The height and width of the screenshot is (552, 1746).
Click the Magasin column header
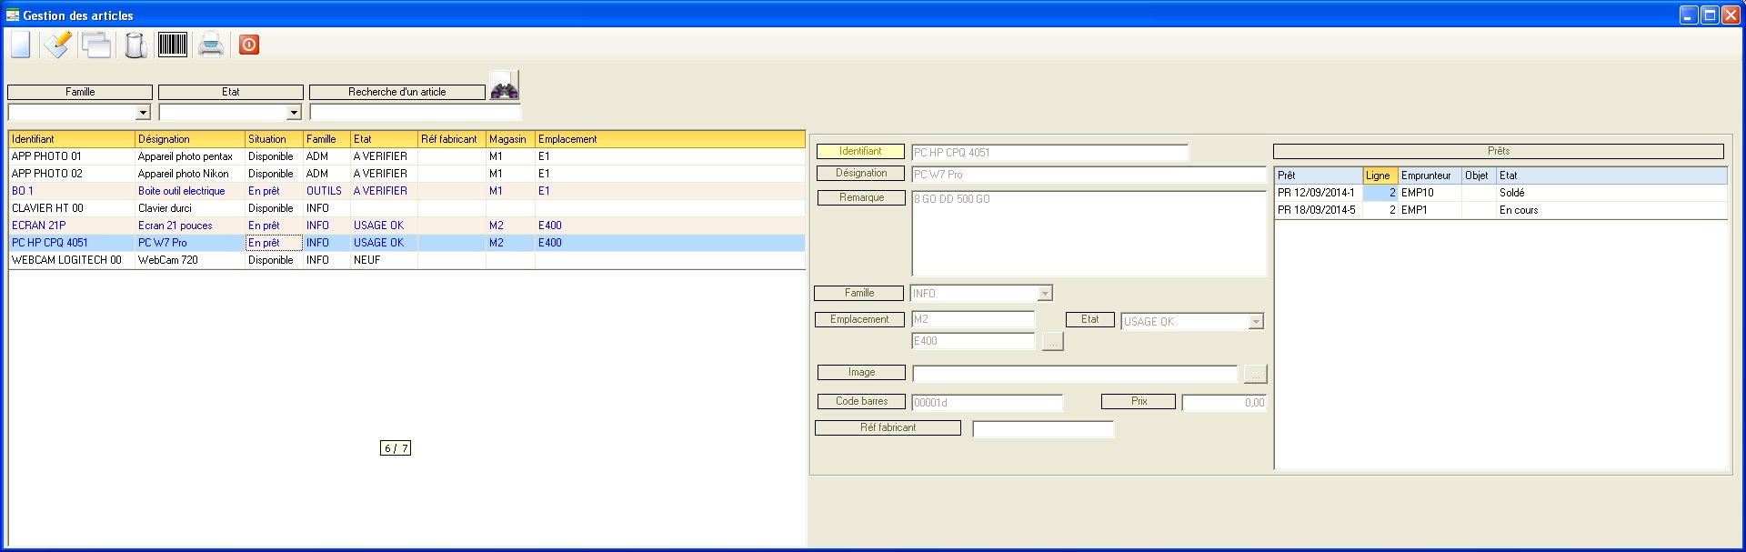(x=510, y=139)
